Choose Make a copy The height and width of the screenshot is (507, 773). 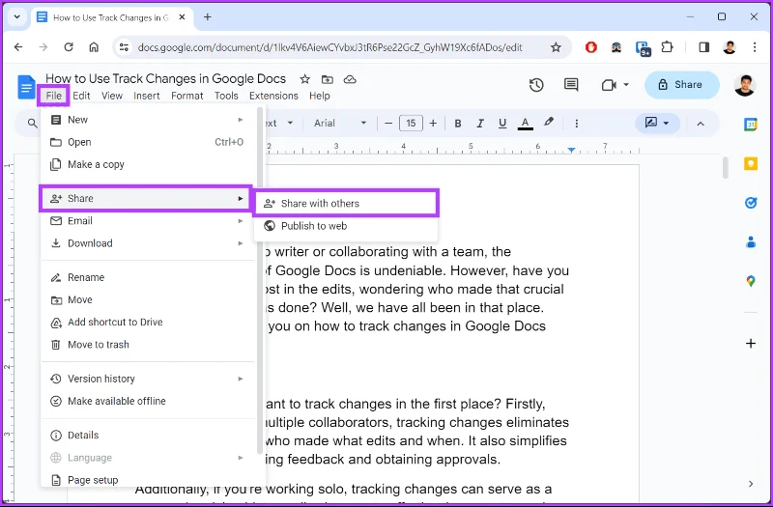coord(148,164)
